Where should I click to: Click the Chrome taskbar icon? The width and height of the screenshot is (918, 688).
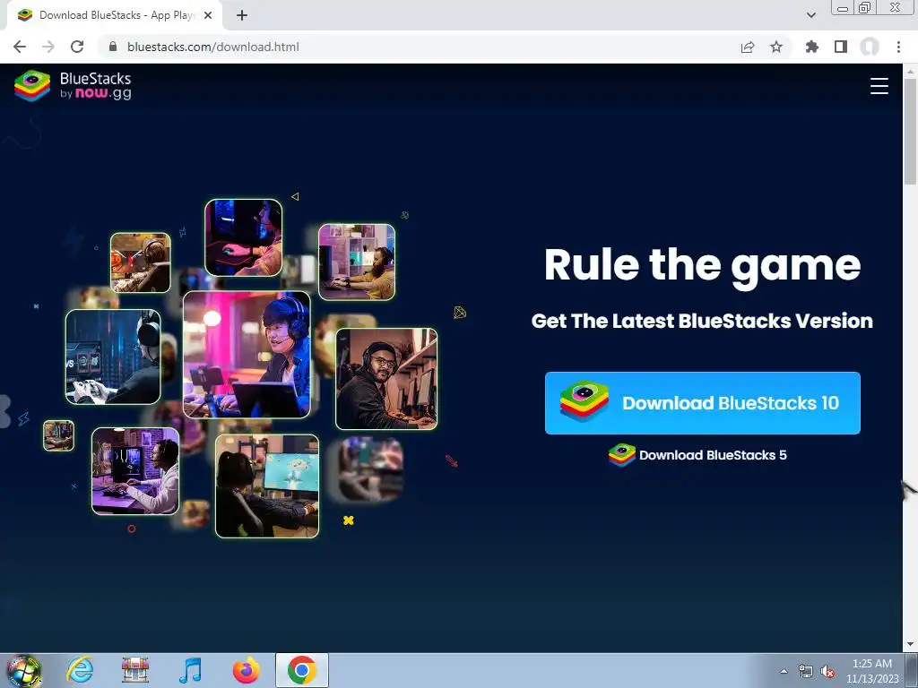coord(302,670)
